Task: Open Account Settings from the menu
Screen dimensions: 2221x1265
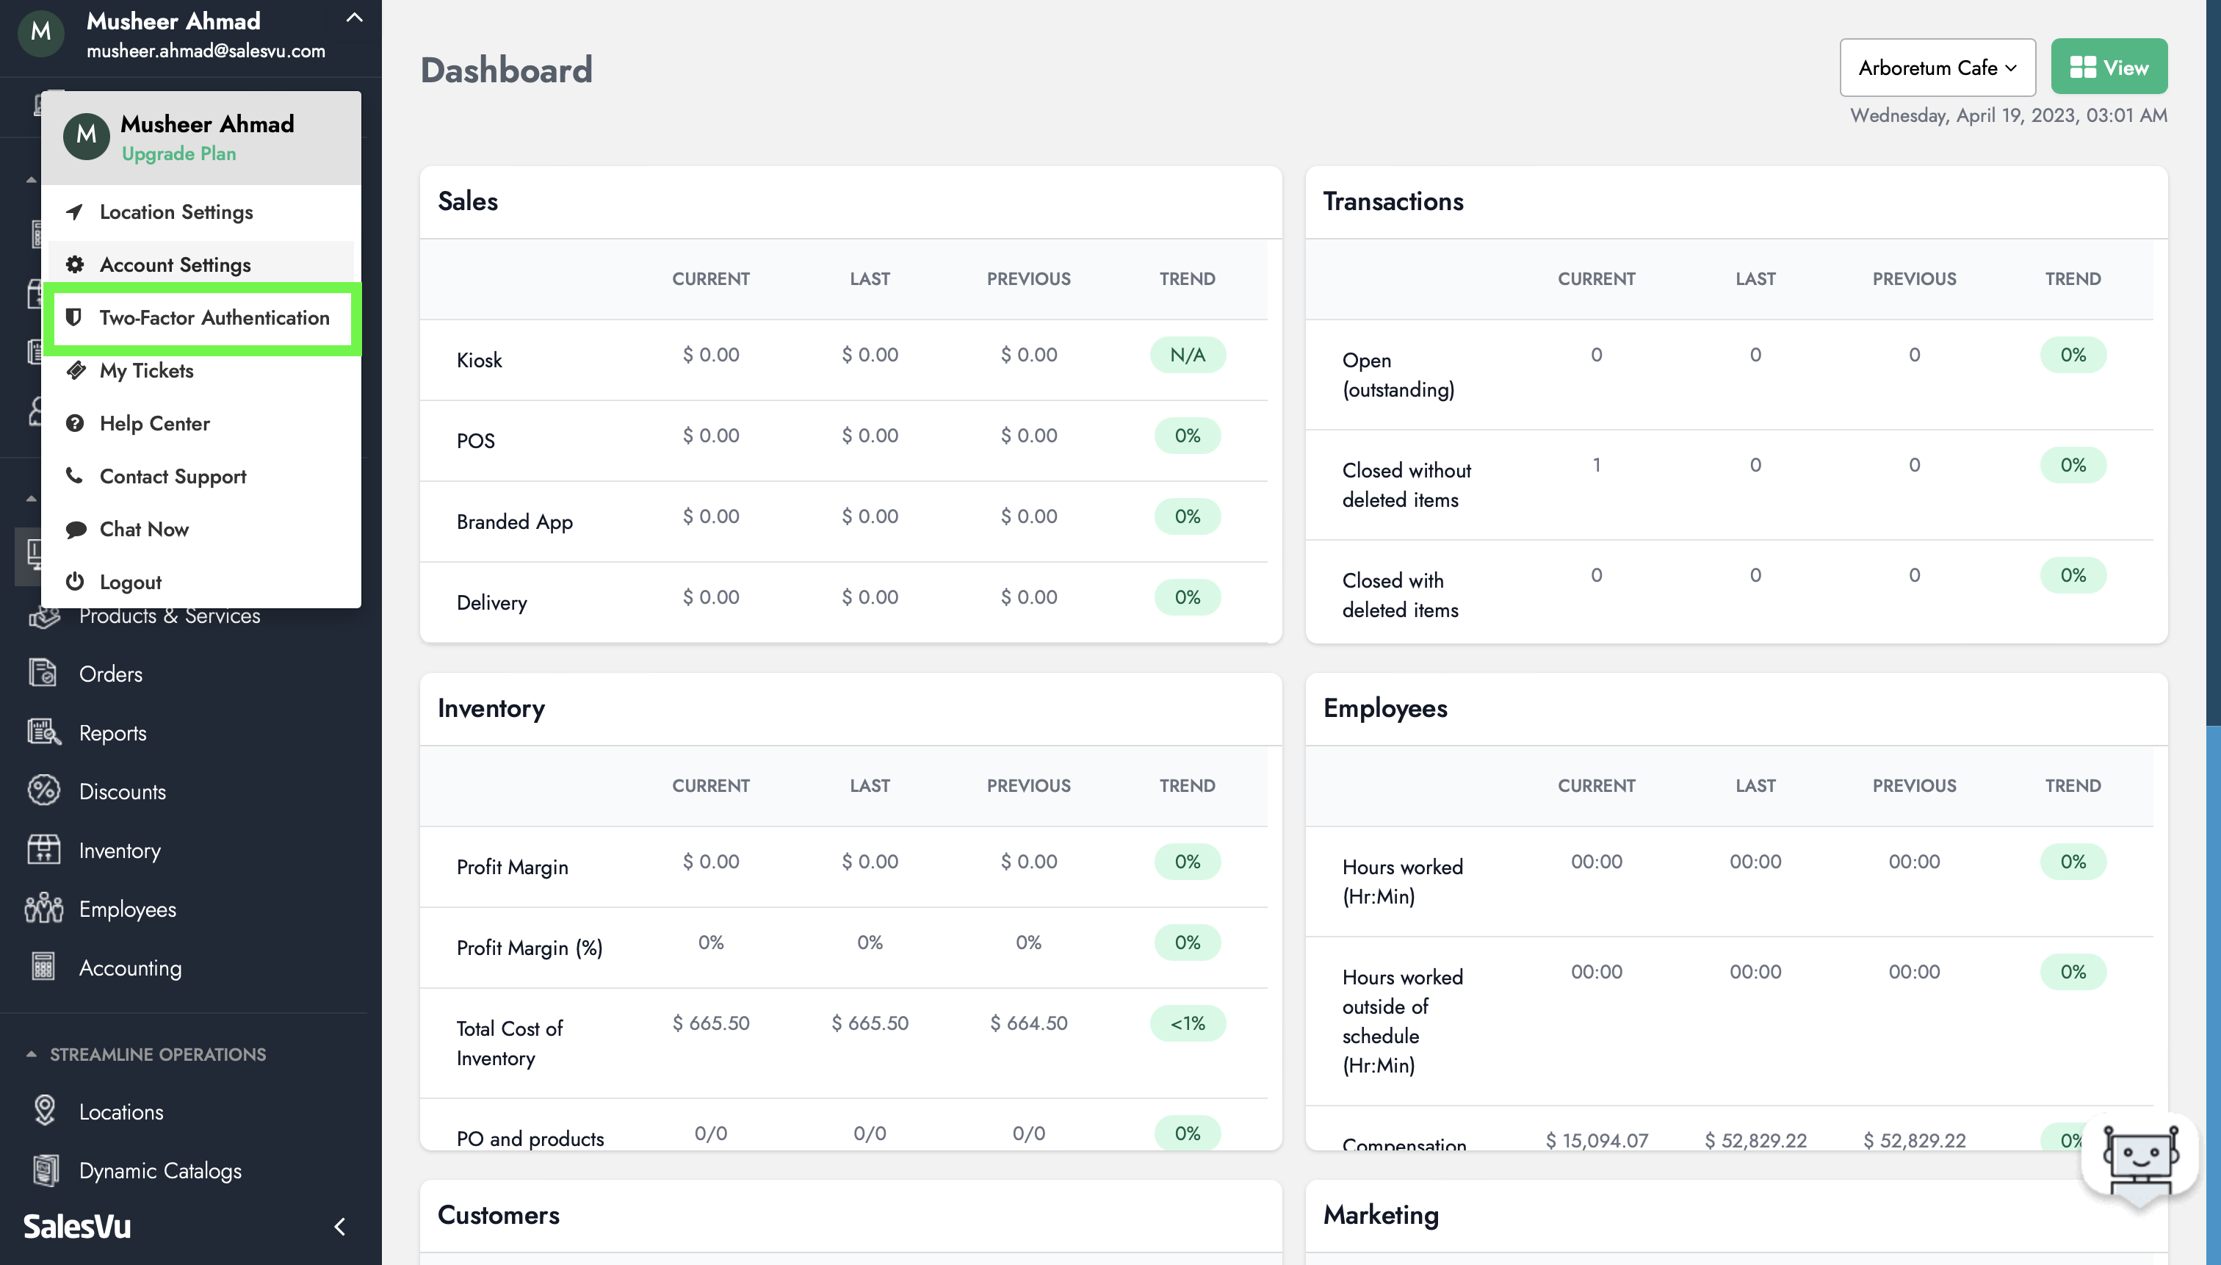Action: 175,265
